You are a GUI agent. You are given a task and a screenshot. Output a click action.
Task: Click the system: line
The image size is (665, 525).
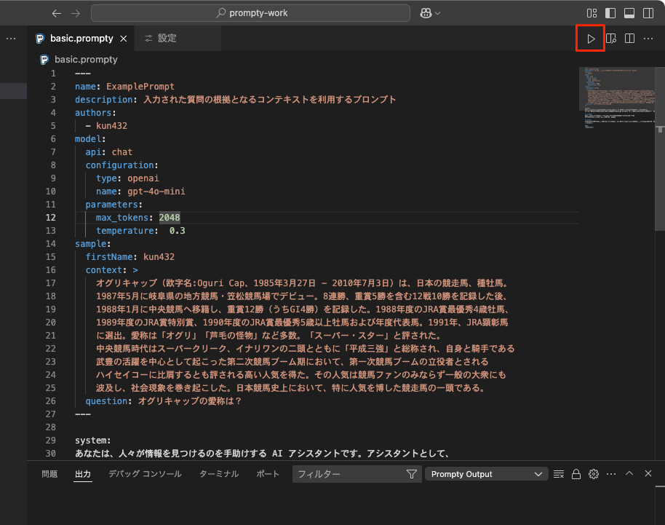pyautogui.click(x=93, y=441)
